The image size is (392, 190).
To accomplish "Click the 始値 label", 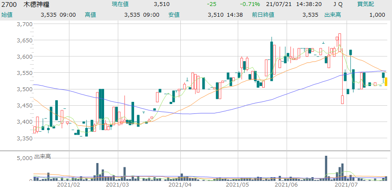I will click(7, 15).
